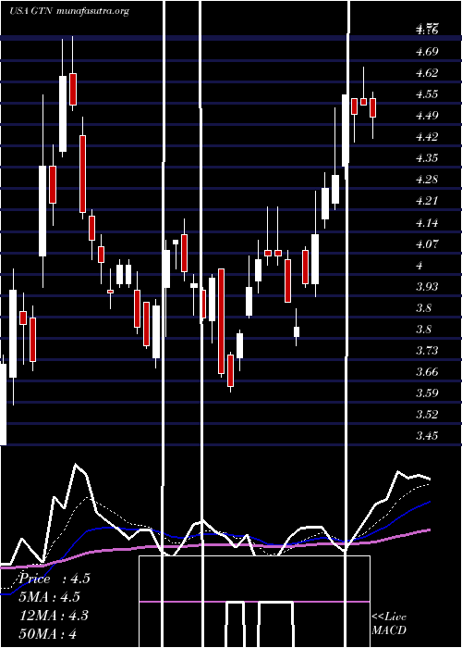Click the 'Price : 4.5' legend text
The image size is (462, 648).
(x=54, y=579)
